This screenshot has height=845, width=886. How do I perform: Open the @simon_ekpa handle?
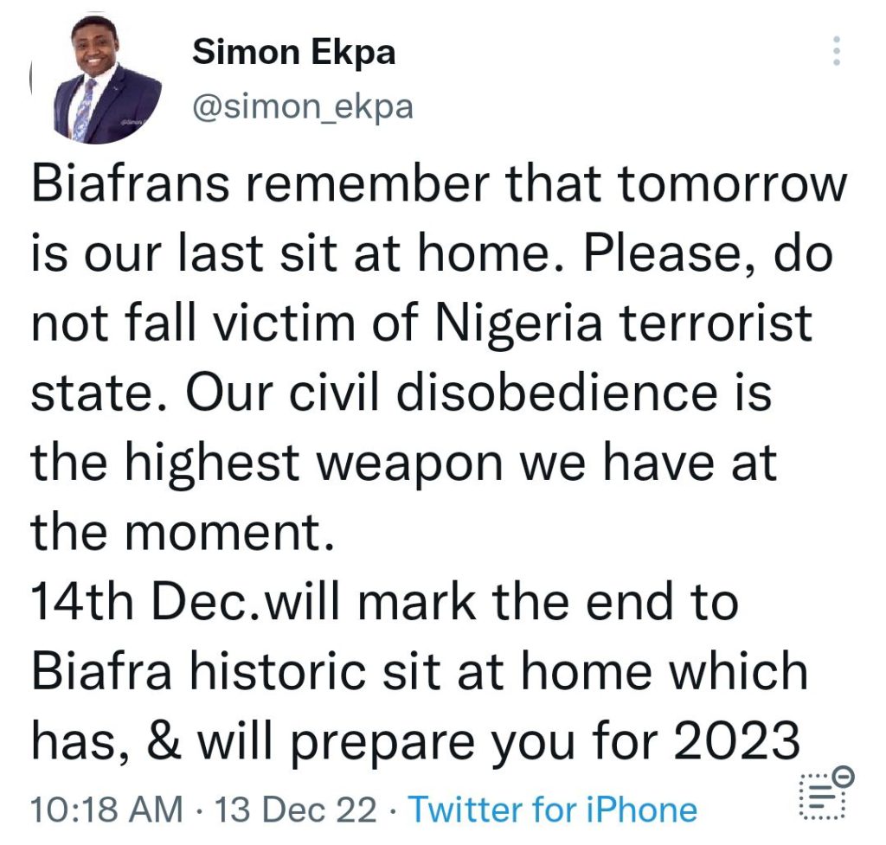click(x=304, y=106)
